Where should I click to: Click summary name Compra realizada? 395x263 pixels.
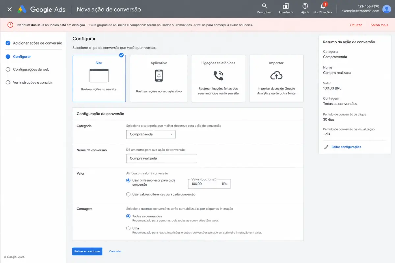coord(337,73)
